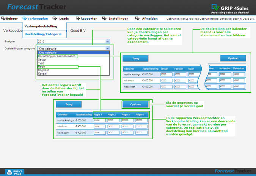
Task: Click Regio 4 field for marius.koelinga
Action: pos(141,120)
